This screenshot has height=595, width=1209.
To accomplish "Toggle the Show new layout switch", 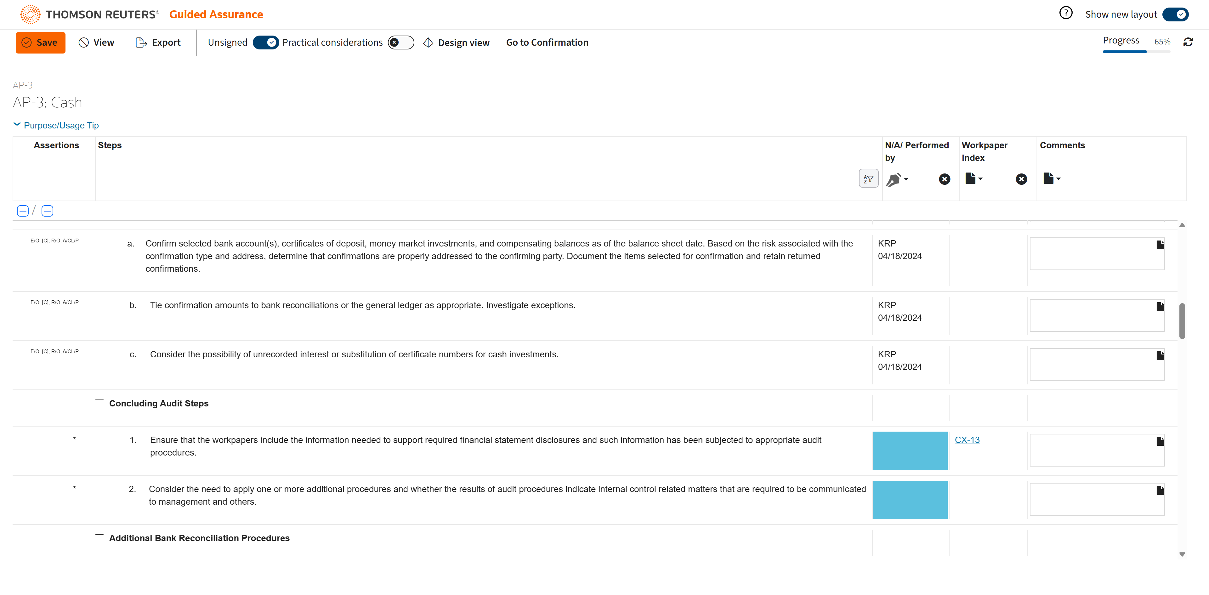I will point(1175,14).
